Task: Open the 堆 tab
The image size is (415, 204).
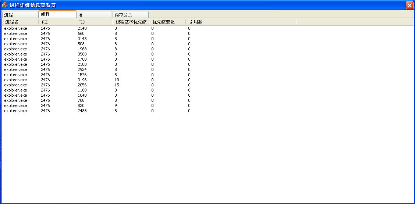Action: point(94,15)
